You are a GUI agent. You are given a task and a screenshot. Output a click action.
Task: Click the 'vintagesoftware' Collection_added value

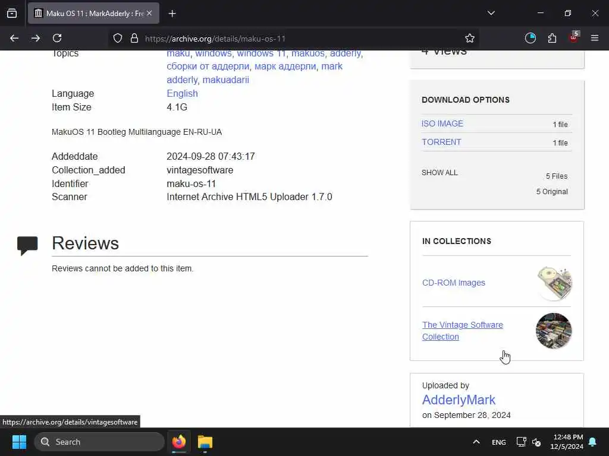(x=200, y=170)
